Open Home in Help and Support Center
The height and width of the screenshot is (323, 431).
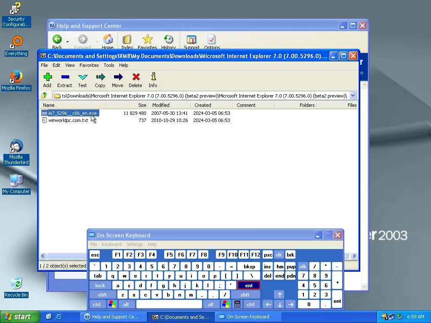108,42
